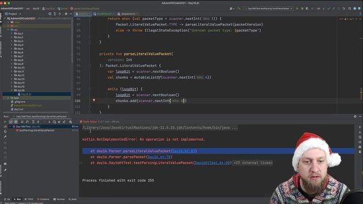Run with coverage from the top toolbar
363x204 pixels.
click(307, 8)
